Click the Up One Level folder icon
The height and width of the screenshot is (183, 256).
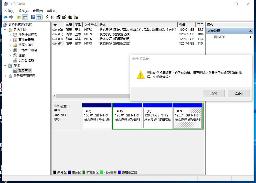point(19,17)
